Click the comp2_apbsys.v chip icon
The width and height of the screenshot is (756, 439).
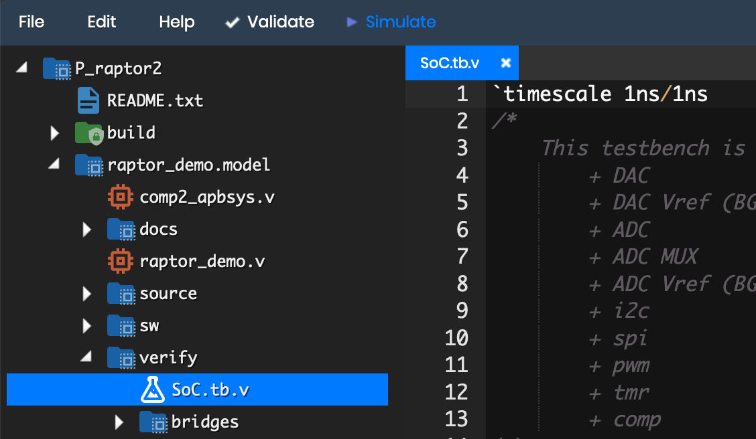(x=121, y=197)
